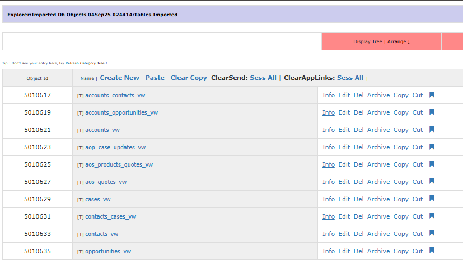This screenshot has height=269, width=463.
Task: View Info for cases_vw
Action: (x=328, y=200)
